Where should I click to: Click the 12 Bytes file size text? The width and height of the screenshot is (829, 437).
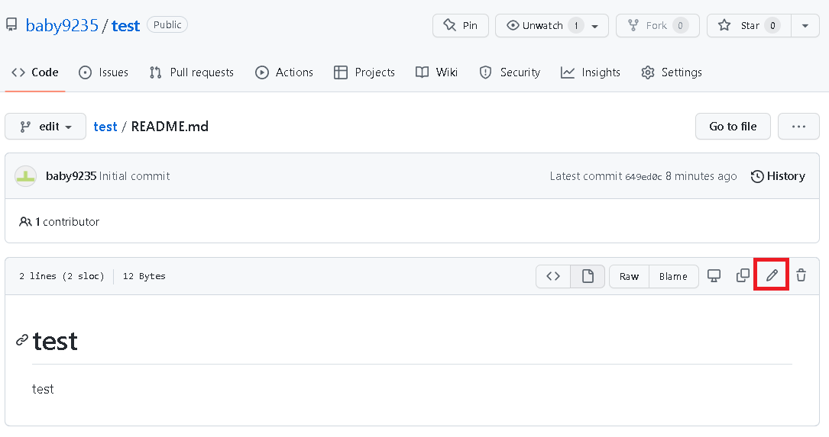coord(144,276)
